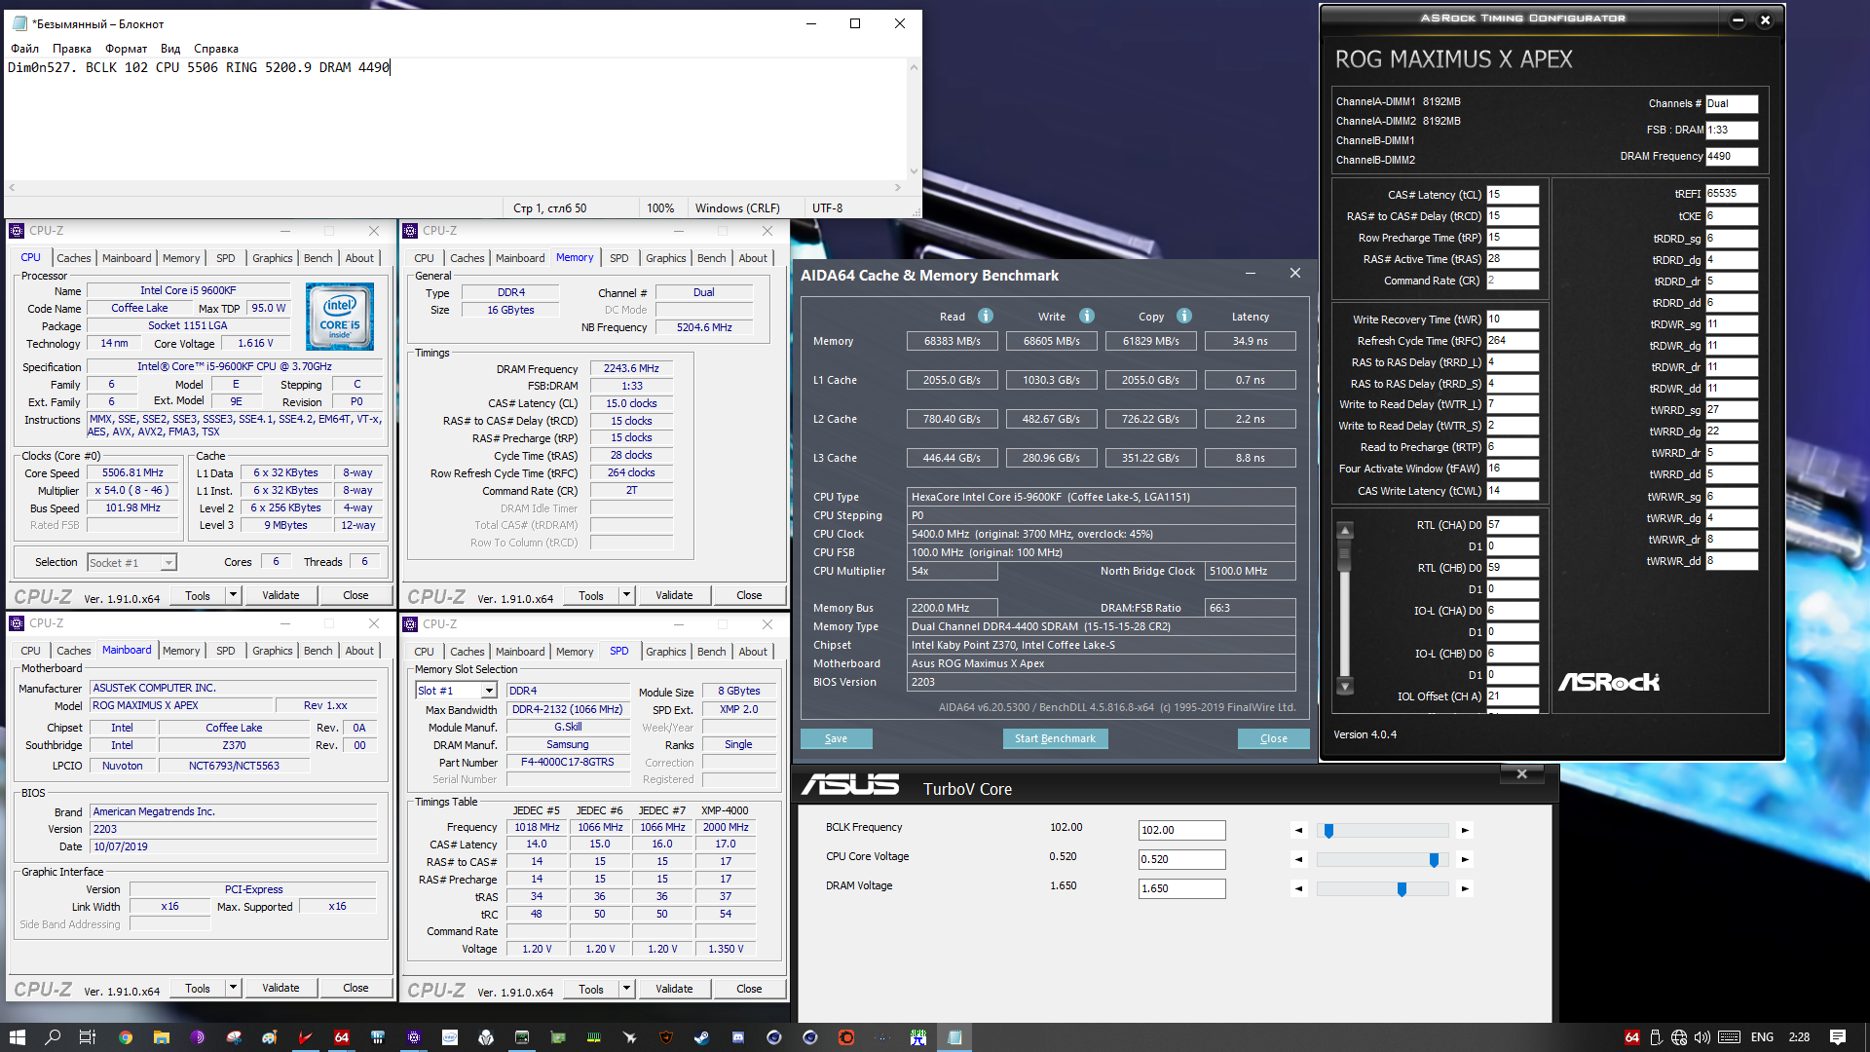
Task: Open Graphics tab in SPD CPU-Z window
Action: coord(666,652)
